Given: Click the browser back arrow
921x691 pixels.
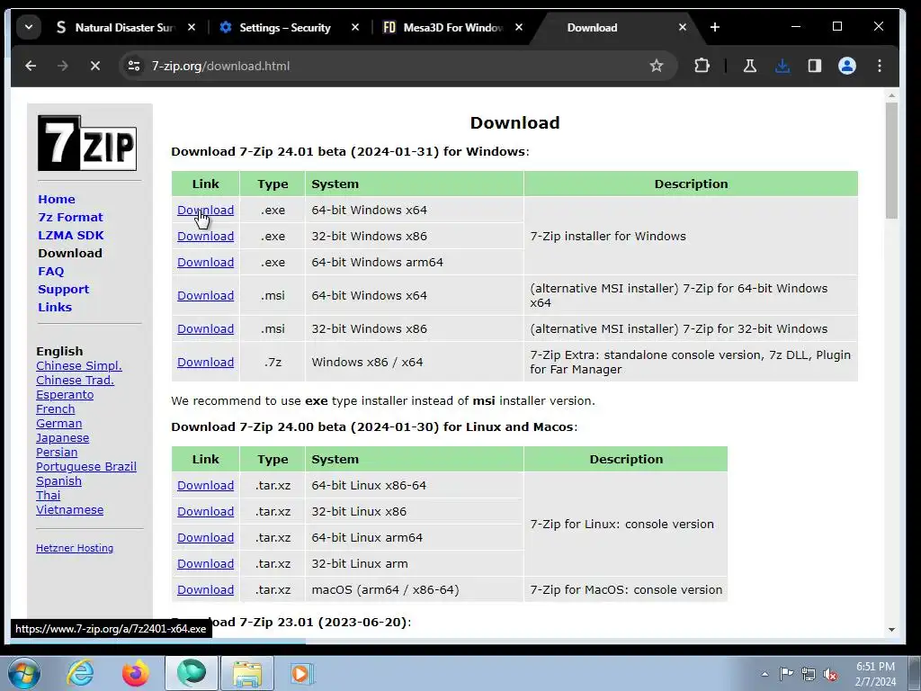Looking at the screenshot, I should 31,66.
